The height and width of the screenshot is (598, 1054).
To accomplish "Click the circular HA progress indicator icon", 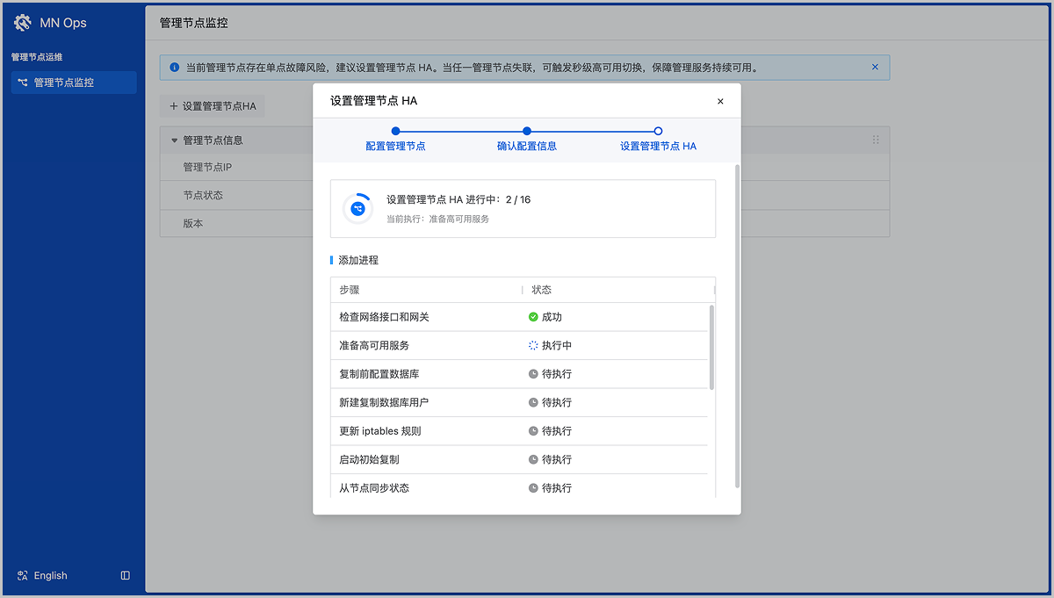I will pyautogui.click(x=357, y=208).
